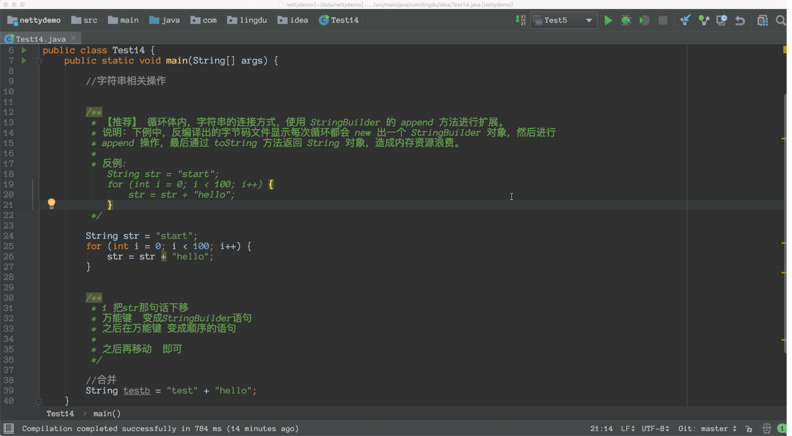The image size is (792, 436).
Task: Revert changes with the undo arrow
Action: coord(740,20)
